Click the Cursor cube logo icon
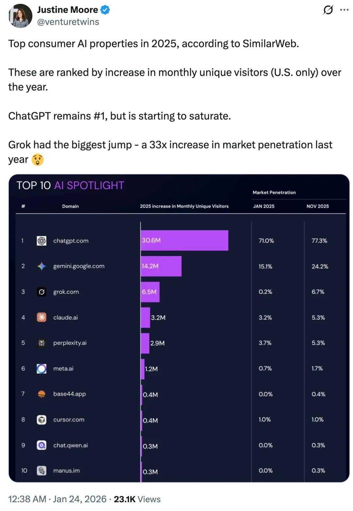353x511 pixels. click(42, 420)
